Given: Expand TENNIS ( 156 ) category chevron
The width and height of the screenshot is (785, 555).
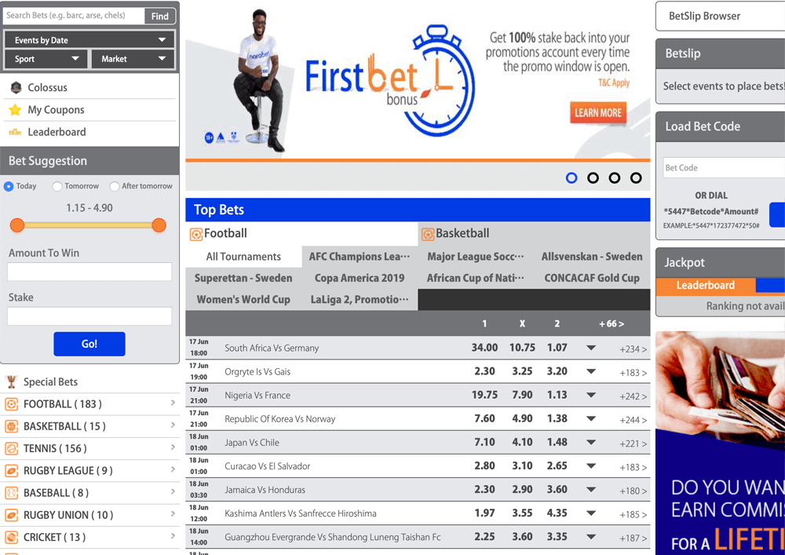Looking at the screenshot, I should pos(173,447).
